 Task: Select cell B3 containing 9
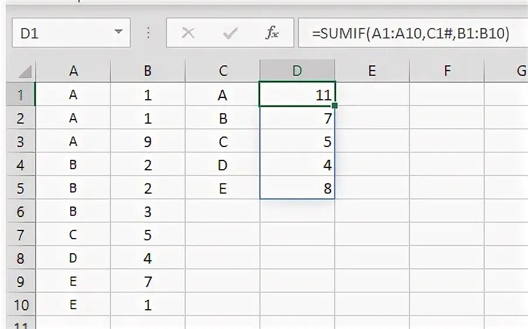[x=148, y=141]
